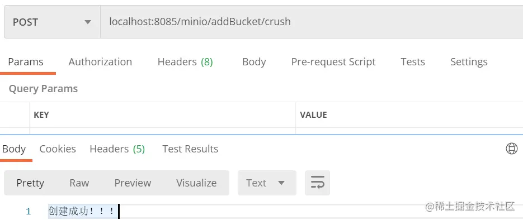Open the response Cookies tab
The width and height of the screenshot is (523, 220).
[58, 149]
